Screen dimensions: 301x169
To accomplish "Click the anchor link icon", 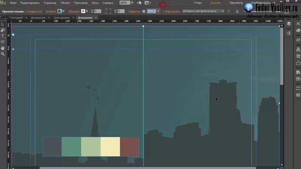I will click(x=237, y=11).
